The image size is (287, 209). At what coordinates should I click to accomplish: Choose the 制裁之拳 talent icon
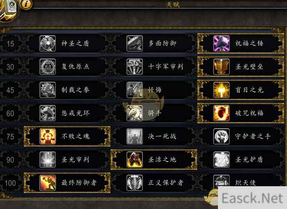47,90
